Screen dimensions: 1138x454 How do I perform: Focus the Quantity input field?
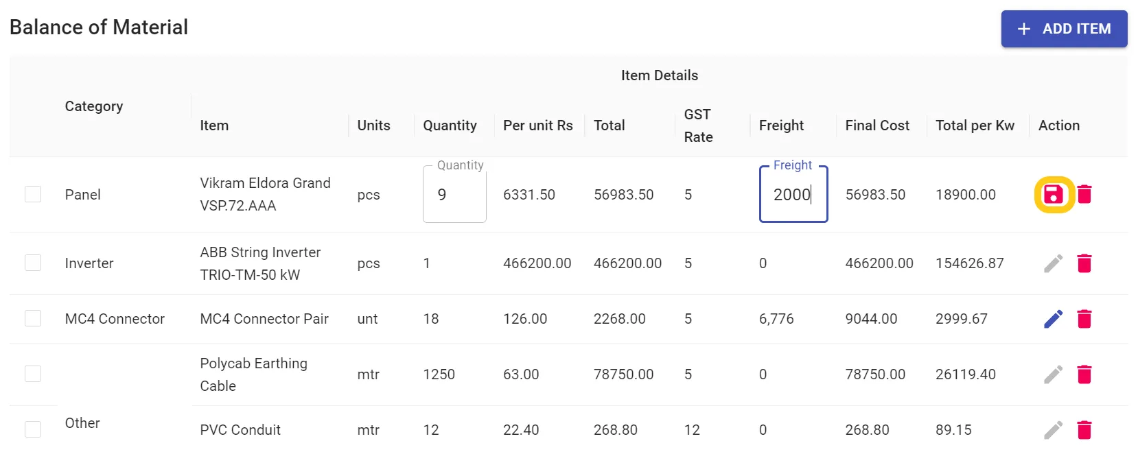(454, 195)
